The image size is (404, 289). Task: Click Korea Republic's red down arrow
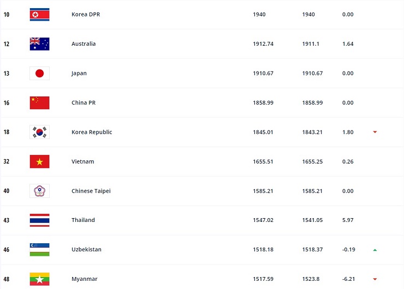pos(375,133)
